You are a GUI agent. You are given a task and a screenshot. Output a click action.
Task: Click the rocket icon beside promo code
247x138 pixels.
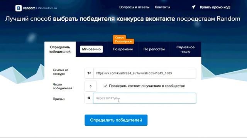coord(194,7)
